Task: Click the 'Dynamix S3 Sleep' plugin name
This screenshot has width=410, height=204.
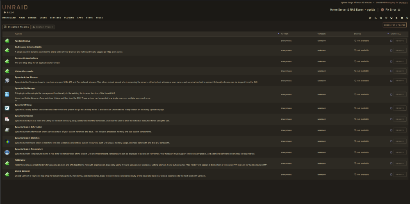Action: click(23, 105)
